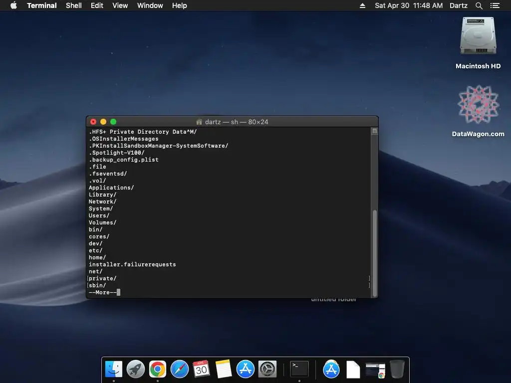The height and width of the screenshot is (383, 511).
Task: Click the 'Library/' entry
Action: coord(103,195)
